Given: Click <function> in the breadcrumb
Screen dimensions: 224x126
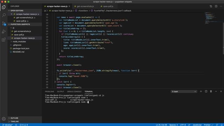Looking at the screenshot, I should point(82,11).
